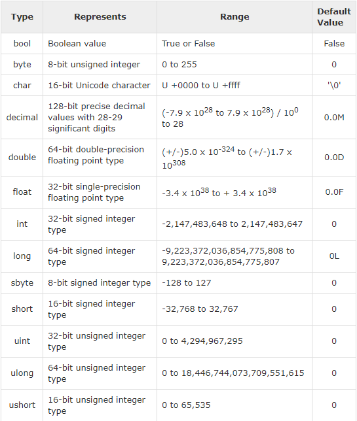The height and width of the screenshot is (421, 357).
Task: Click the char type name
Action: point(22,86)
